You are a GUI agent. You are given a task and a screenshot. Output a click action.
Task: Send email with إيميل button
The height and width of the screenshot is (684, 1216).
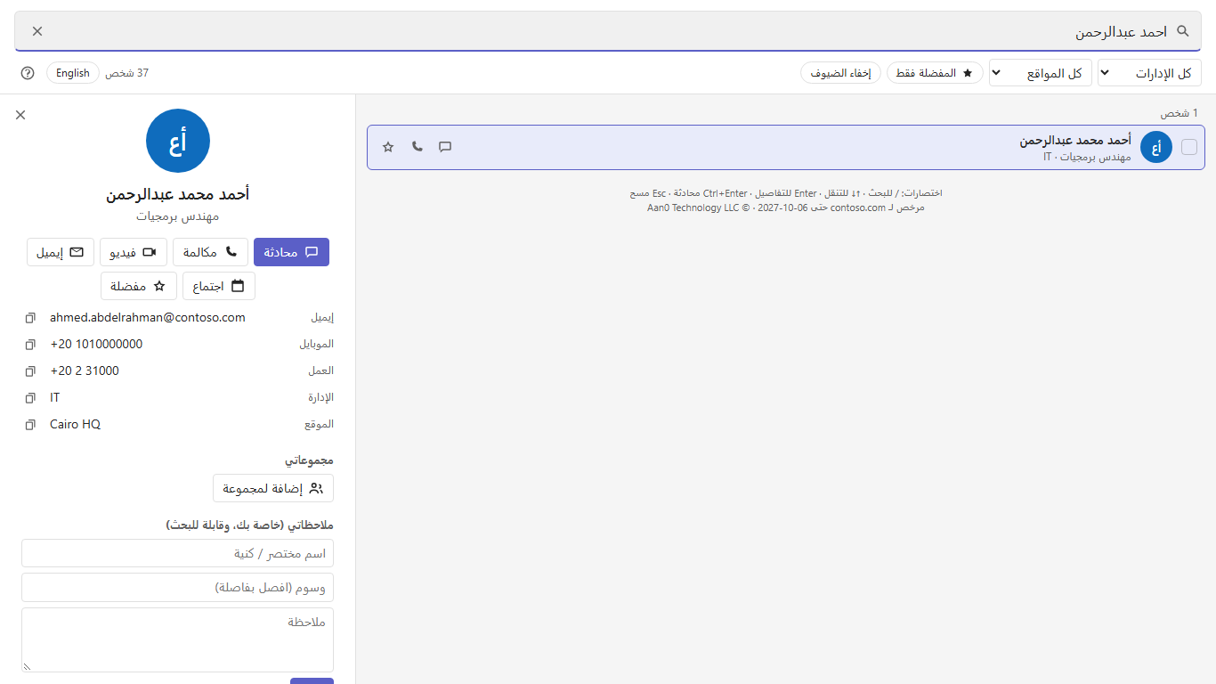click(61, 252)
